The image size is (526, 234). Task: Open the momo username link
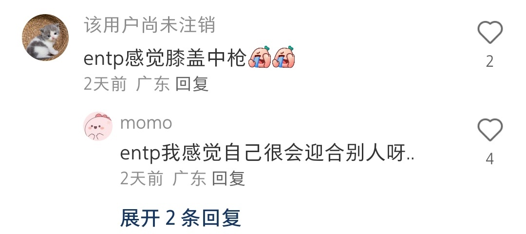point(146,123)
